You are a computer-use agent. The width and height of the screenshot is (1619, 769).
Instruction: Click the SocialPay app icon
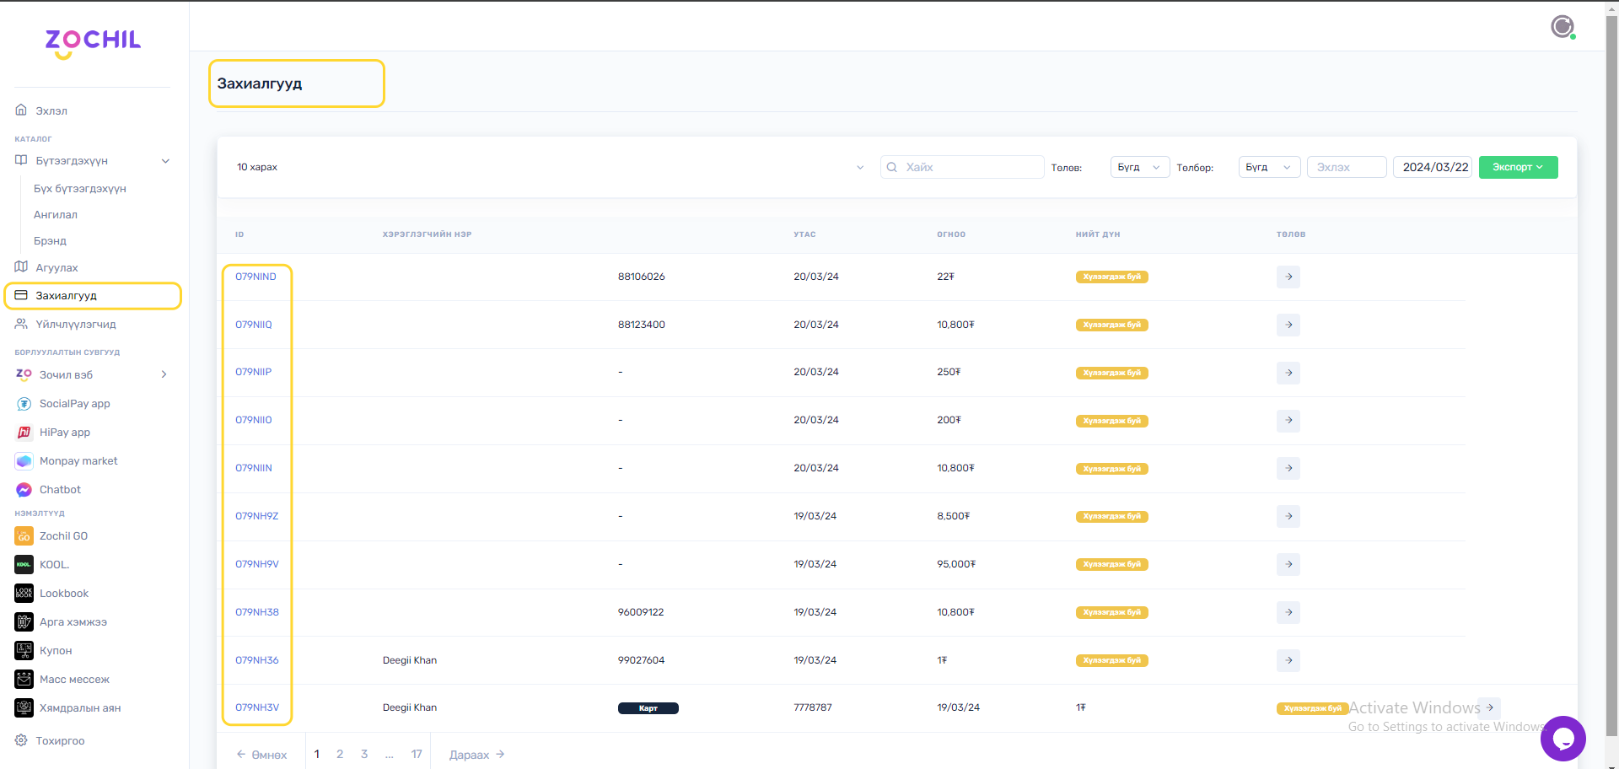(x=24, y=404)
